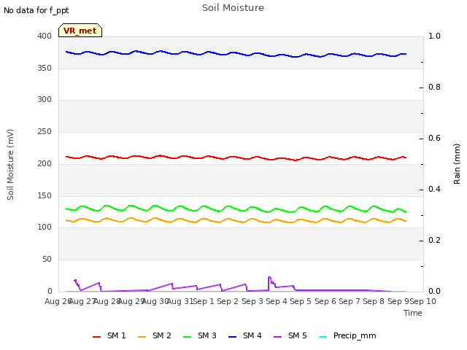Click the 100 y-axis tick label
The height and width of the screenshot is (350, 467).
click(x=45, y=227)
